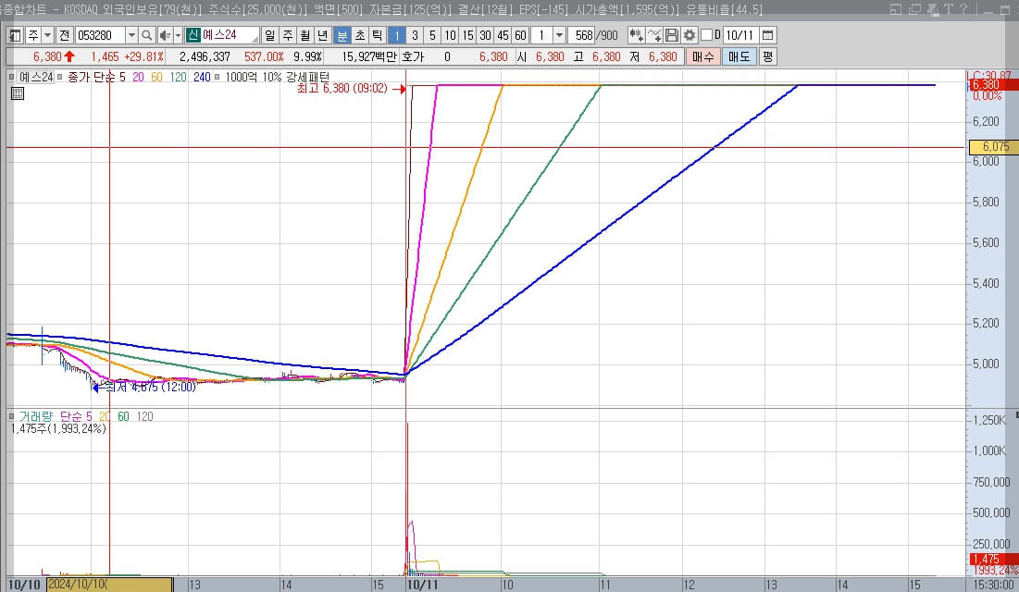This screenshot has width=1019, height=592.
Task: Select the 5-minute interval
Action: (x=432, y=35)
